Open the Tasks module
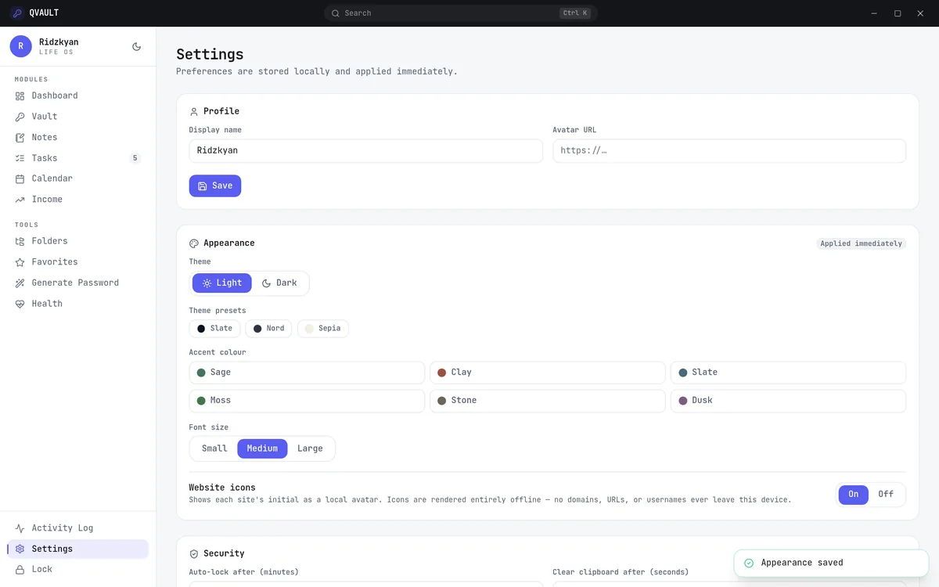 [78, 158]
